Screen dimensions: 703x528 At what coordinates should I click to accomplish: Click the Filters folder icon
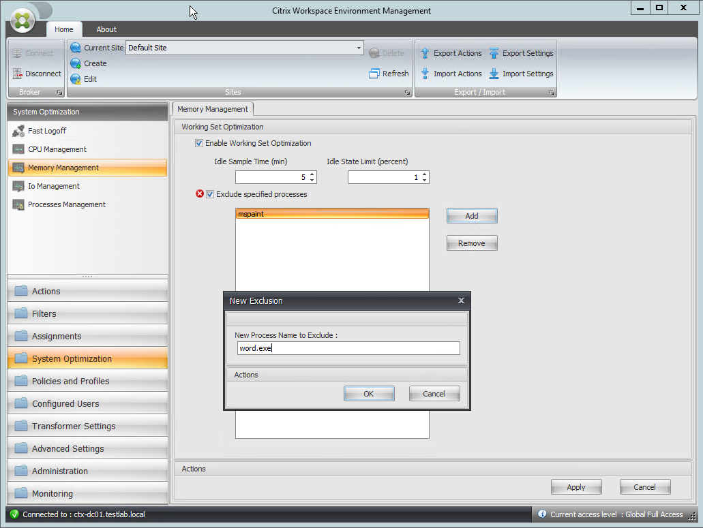tap(21, 313)
